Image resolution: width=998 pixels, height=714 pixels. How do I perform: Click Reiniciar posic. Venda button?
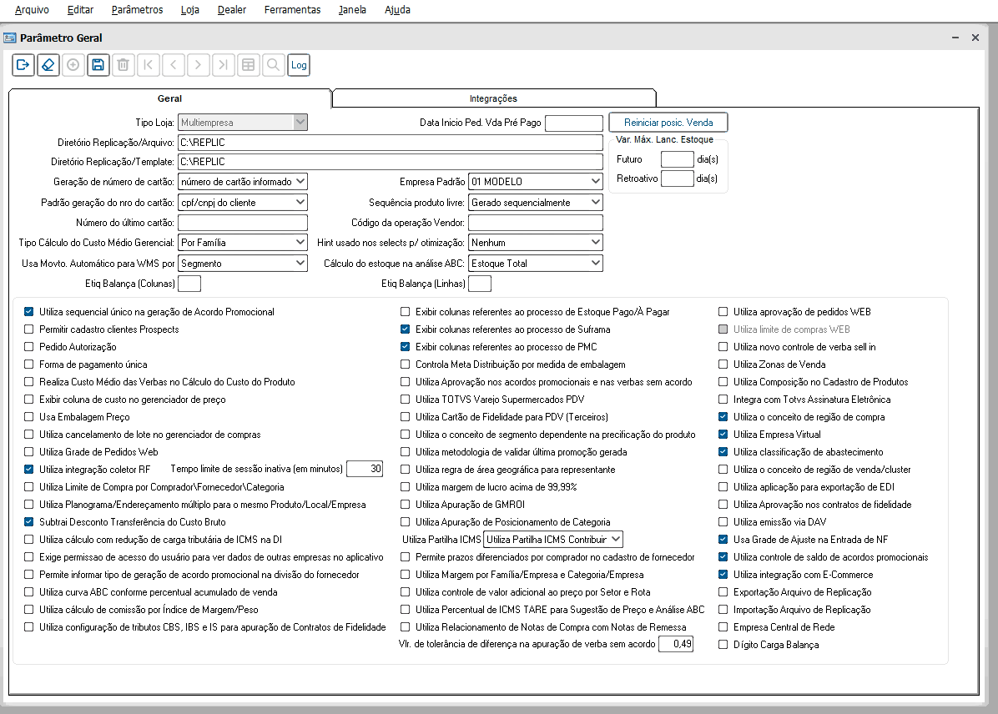668,122
